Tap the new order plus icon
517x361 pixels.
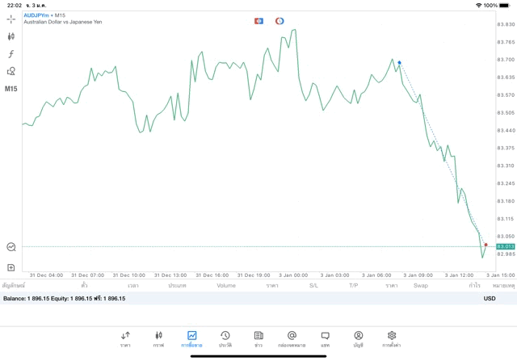click(x=11, y=267)
